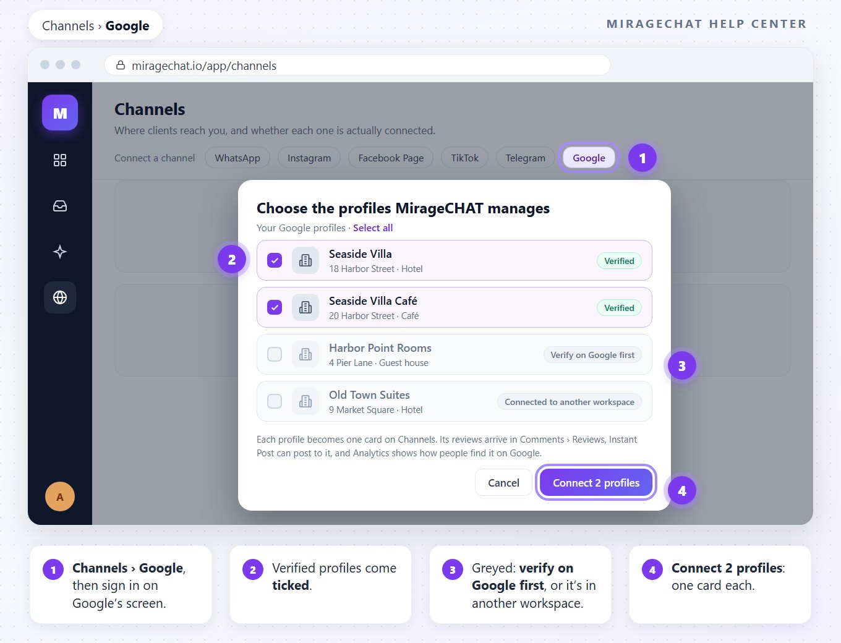Click the building icon for Seaside Villa Café
The image size is (841, 643).
point(305,307)
